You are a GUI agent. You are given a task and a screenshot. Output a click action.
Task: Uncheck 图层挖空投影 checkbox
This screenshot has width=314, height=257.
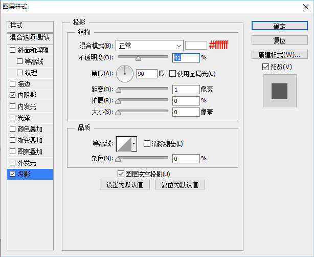(121, 174)
